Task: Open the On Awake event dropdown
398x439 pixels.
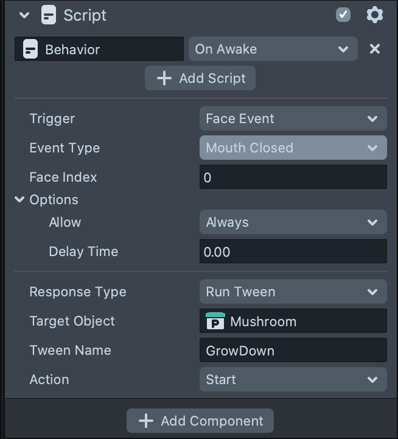Action: coord(273,49)
